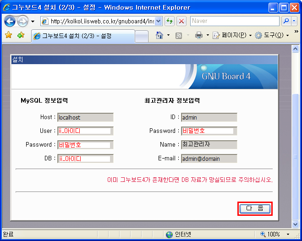
Task: Open the Home button dropdown arrow
Action: 168,35
